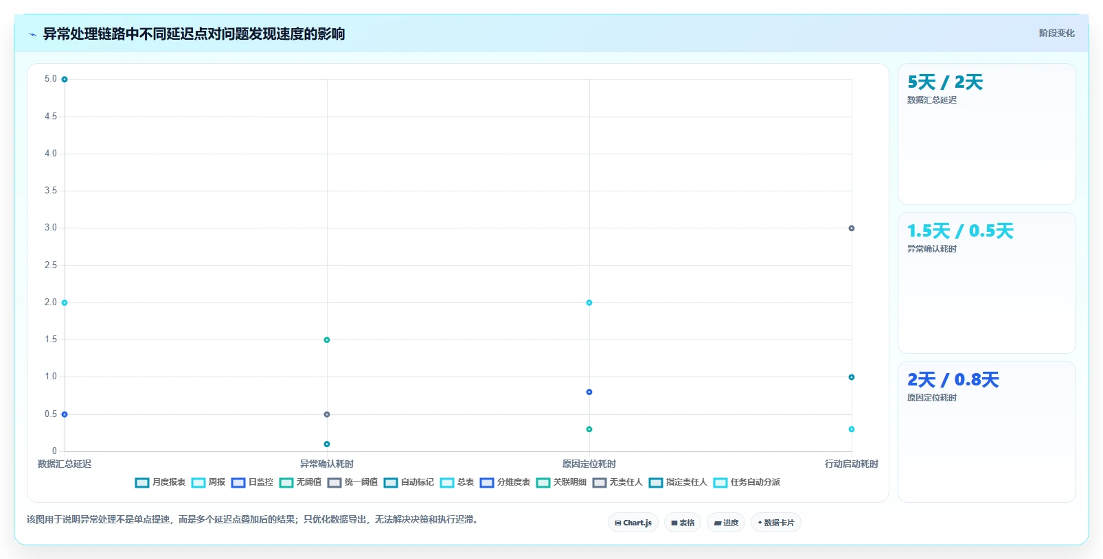
Task: Toggle the 关联明细 legend series
Action: [562, 482]
